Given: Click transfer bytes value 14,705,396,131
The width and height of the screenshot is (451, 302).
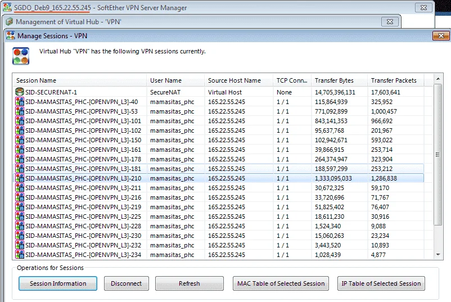Looking at the screenshot, I should 335,92.
